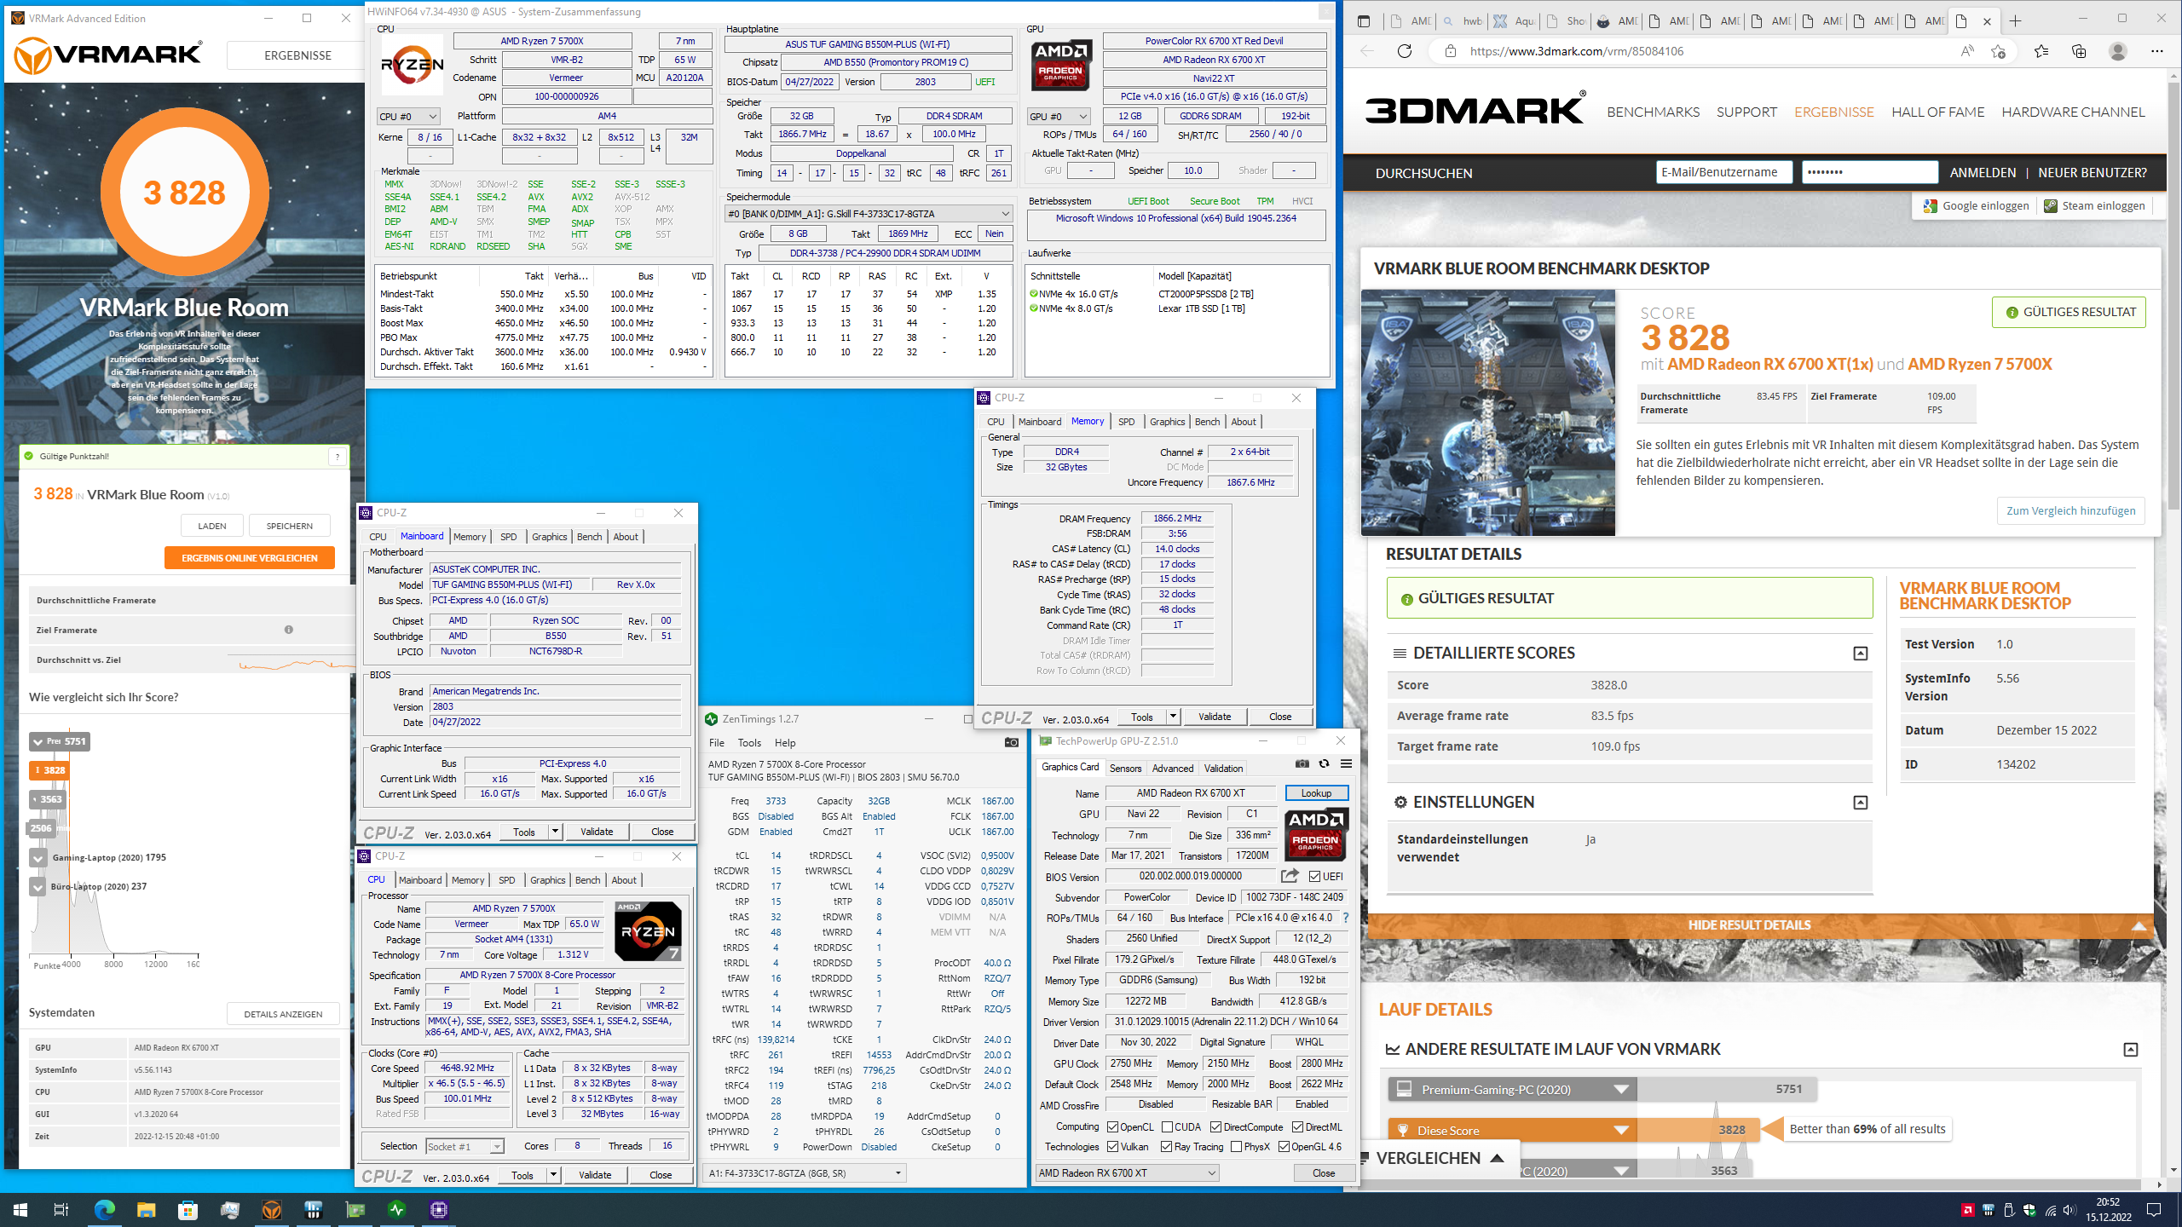This screenshot has width=2182, height=1227.
Task: Click the Zum Vergleich hinzufügen button
Action: click(x=2070, y=511)
